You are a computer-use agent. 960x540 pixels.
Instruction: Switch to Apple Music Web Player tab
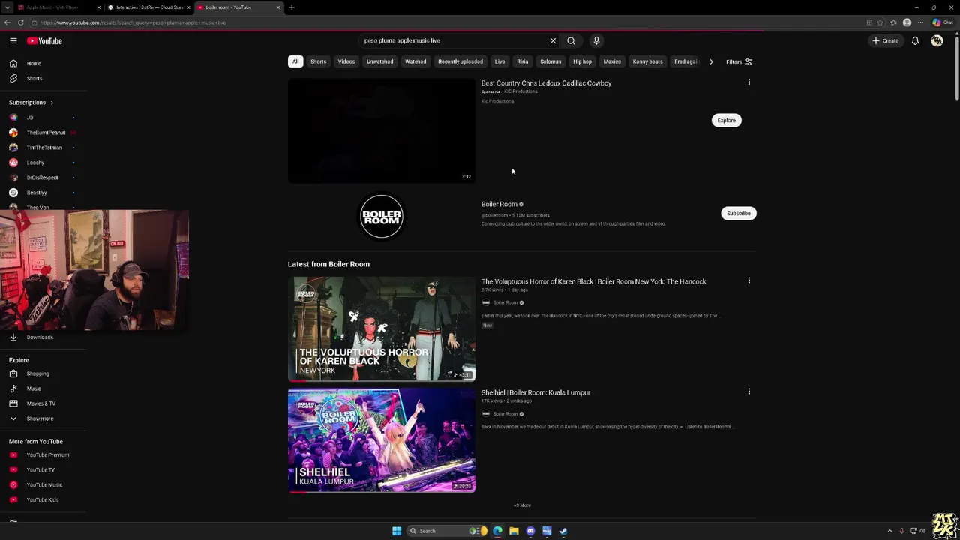[x=58, y=7]
